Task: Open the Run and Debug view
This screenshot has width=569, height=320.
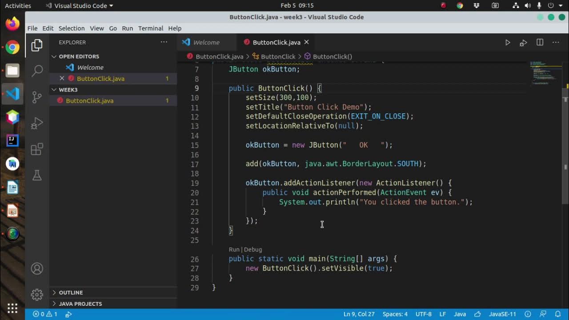Action: pos(37,123)
